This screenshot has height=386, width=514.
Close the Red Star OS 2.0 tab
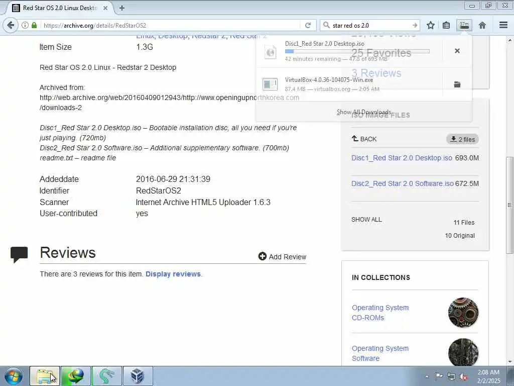coord(105,8)
